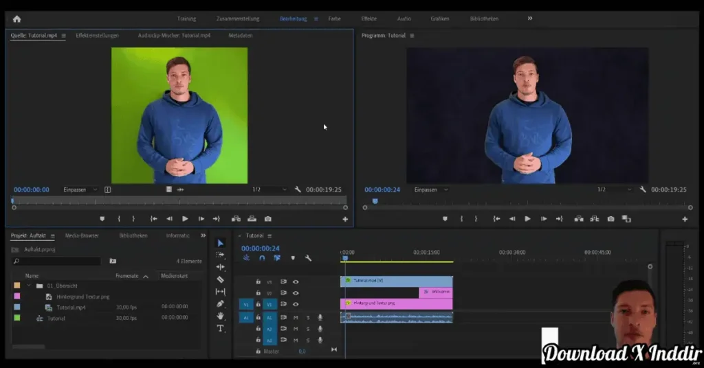
Task: Hide the Hintergrund Textur track with eye toggle
Action: click(x=296, y=304)
